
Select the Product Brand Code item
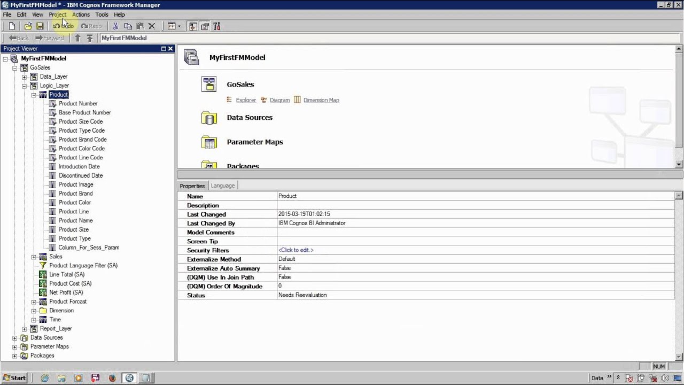83,140
